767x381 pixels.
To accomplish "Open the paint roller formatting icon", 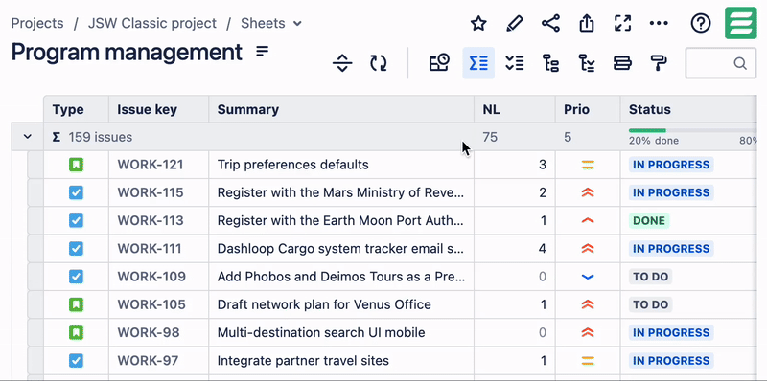I will pos(659,63).
